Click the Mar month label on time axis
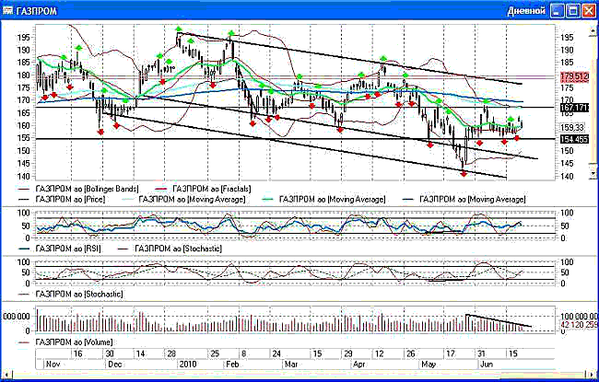The width and height of the screenshot is (599, 382). point(291,365)
